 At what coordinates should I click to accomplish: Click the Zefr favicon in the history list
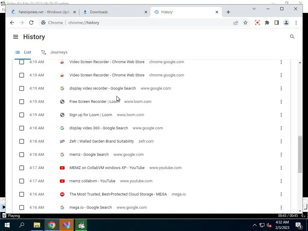[62, 141]
